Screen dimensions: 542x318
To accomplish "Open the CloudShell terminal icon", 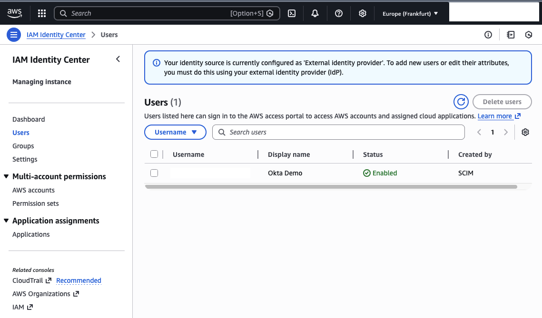I will pos(292,13).
